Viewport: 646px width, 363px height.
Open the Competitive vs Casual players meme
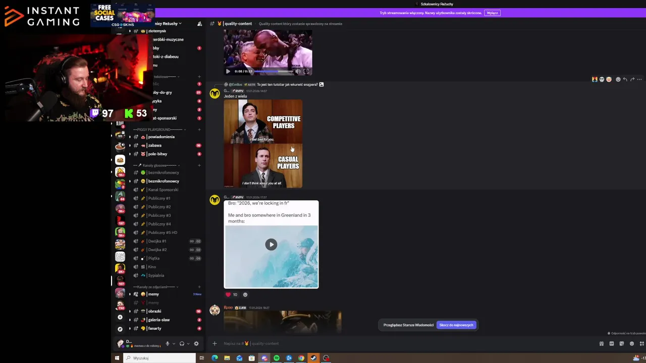[263, 144]
